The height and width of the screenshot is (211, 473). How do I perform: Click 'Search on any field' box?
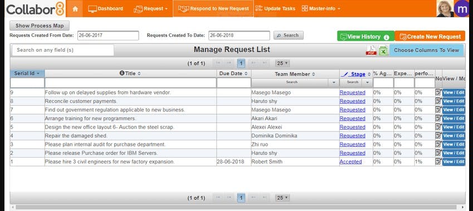coord(63,50)
